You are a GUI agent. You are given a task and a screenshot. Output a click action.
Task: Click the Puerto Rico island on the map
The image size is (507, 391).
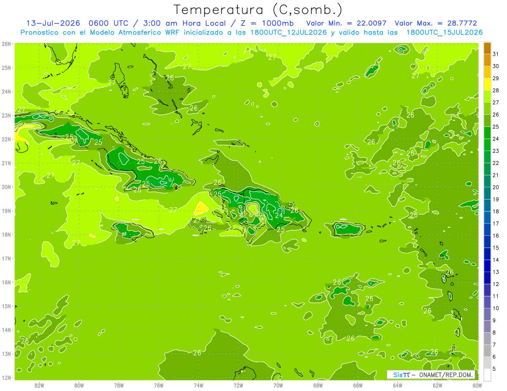[348, 229]
